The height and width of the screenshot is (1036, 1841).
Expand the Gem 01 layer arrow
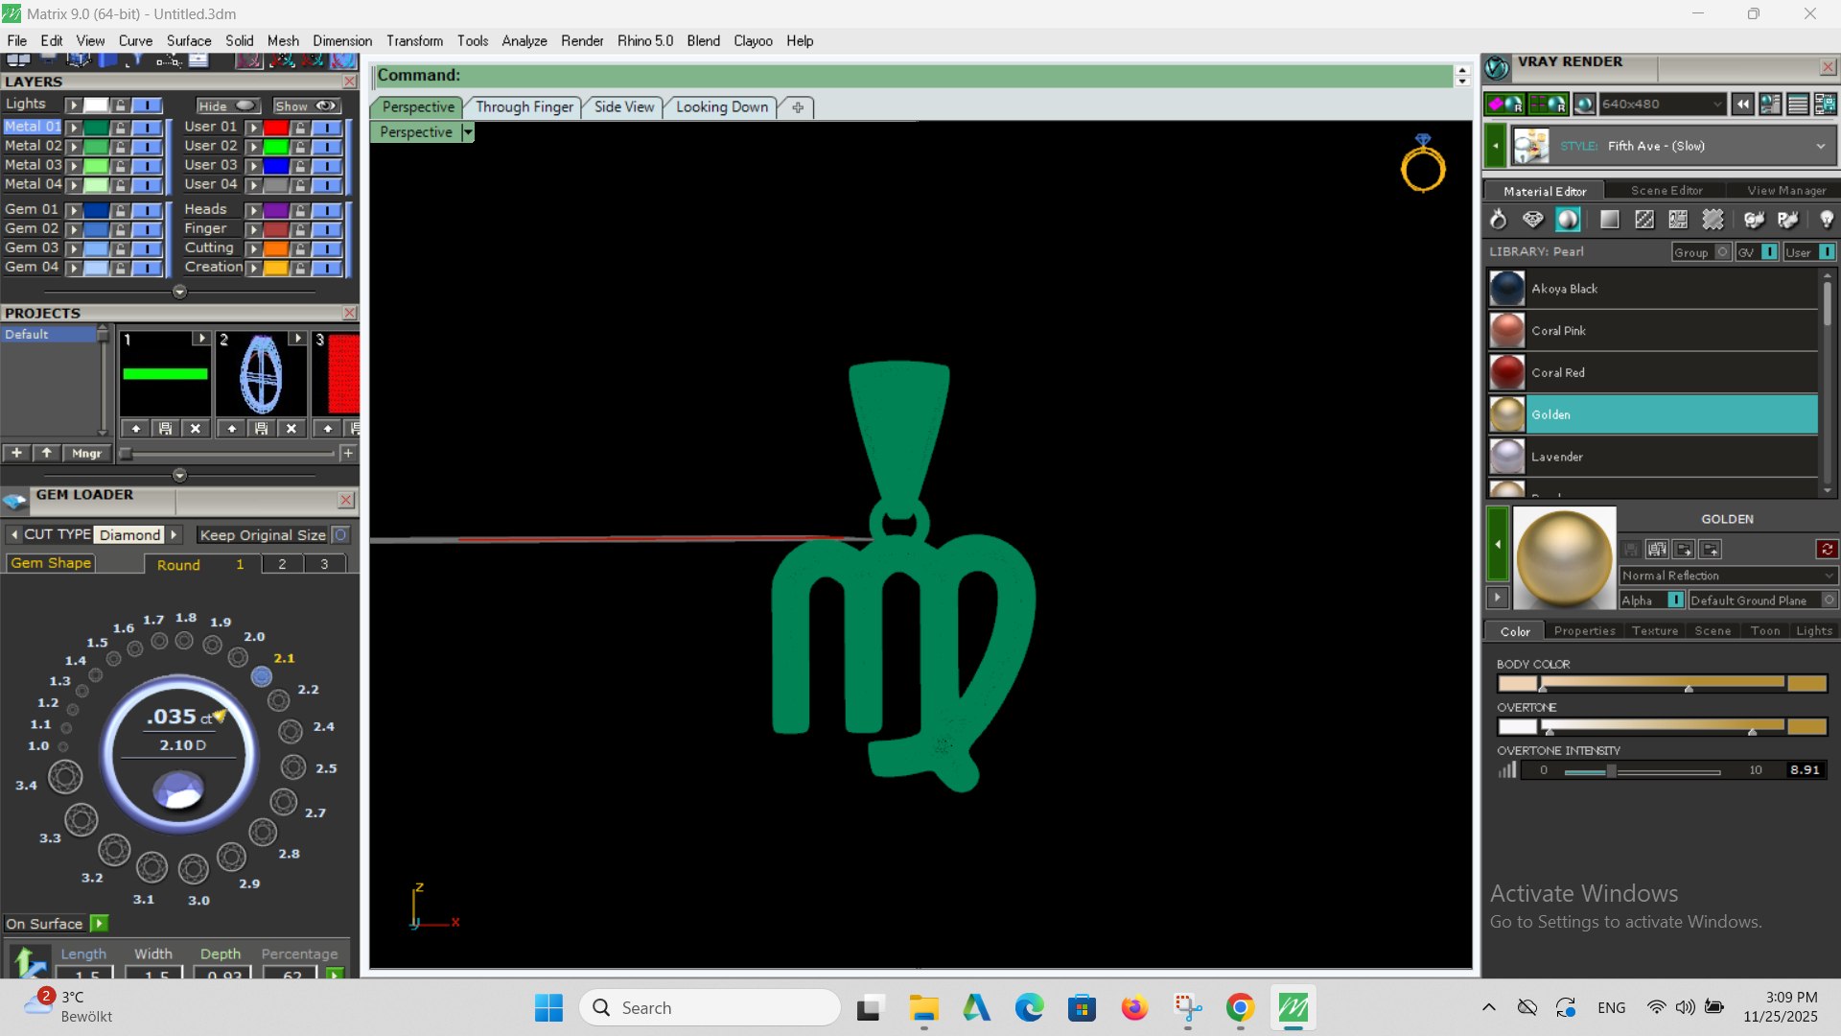click(x=73, y=210)
